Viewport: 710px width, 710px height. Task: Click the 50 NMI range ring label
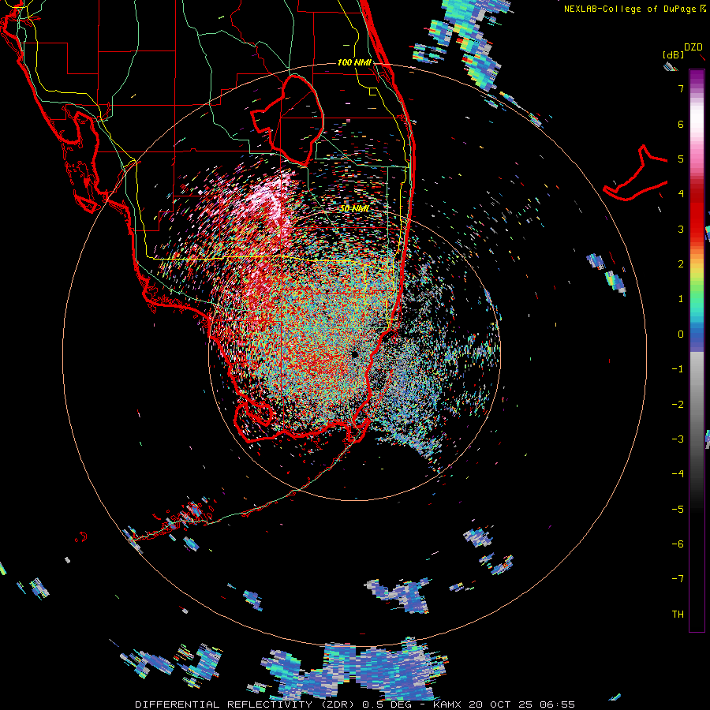(354, 209)
